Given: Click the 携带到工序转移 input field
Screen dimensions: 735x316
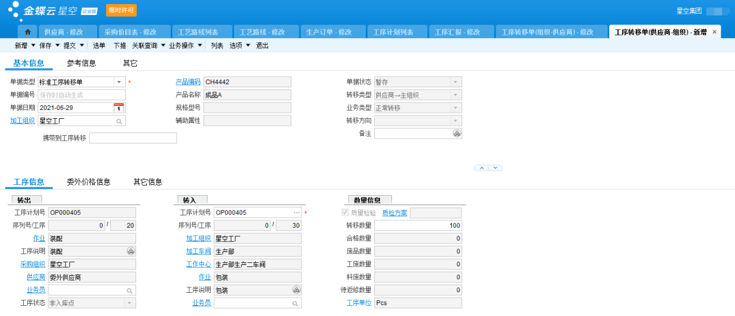Looking at the screenshot, I should coord(133,138).
